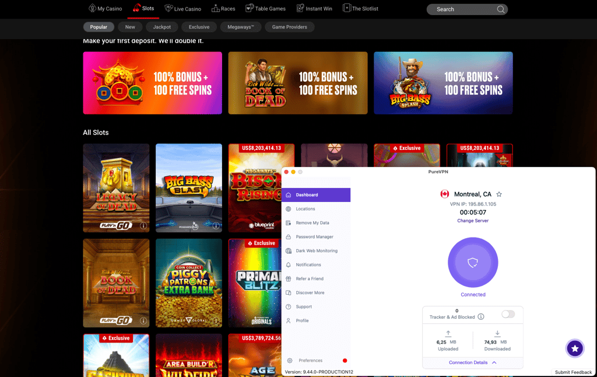The width and height of the screenshot is (597, 377).
Task: Click the info icon on Piggy Patrons tile
Action: pyautogui.click(x=216, y=320)
